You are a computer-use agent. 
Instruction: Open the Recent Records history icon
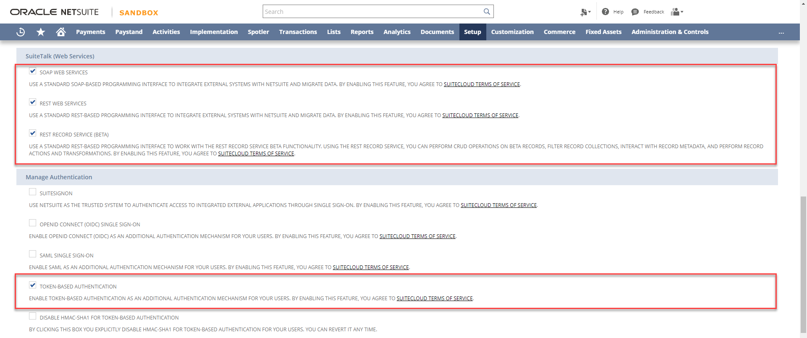click(21, 32)
